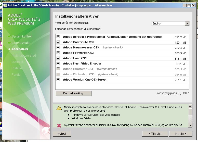Close the installer window
This screenshot has width=198, height=142.
(x=193, y=5)
